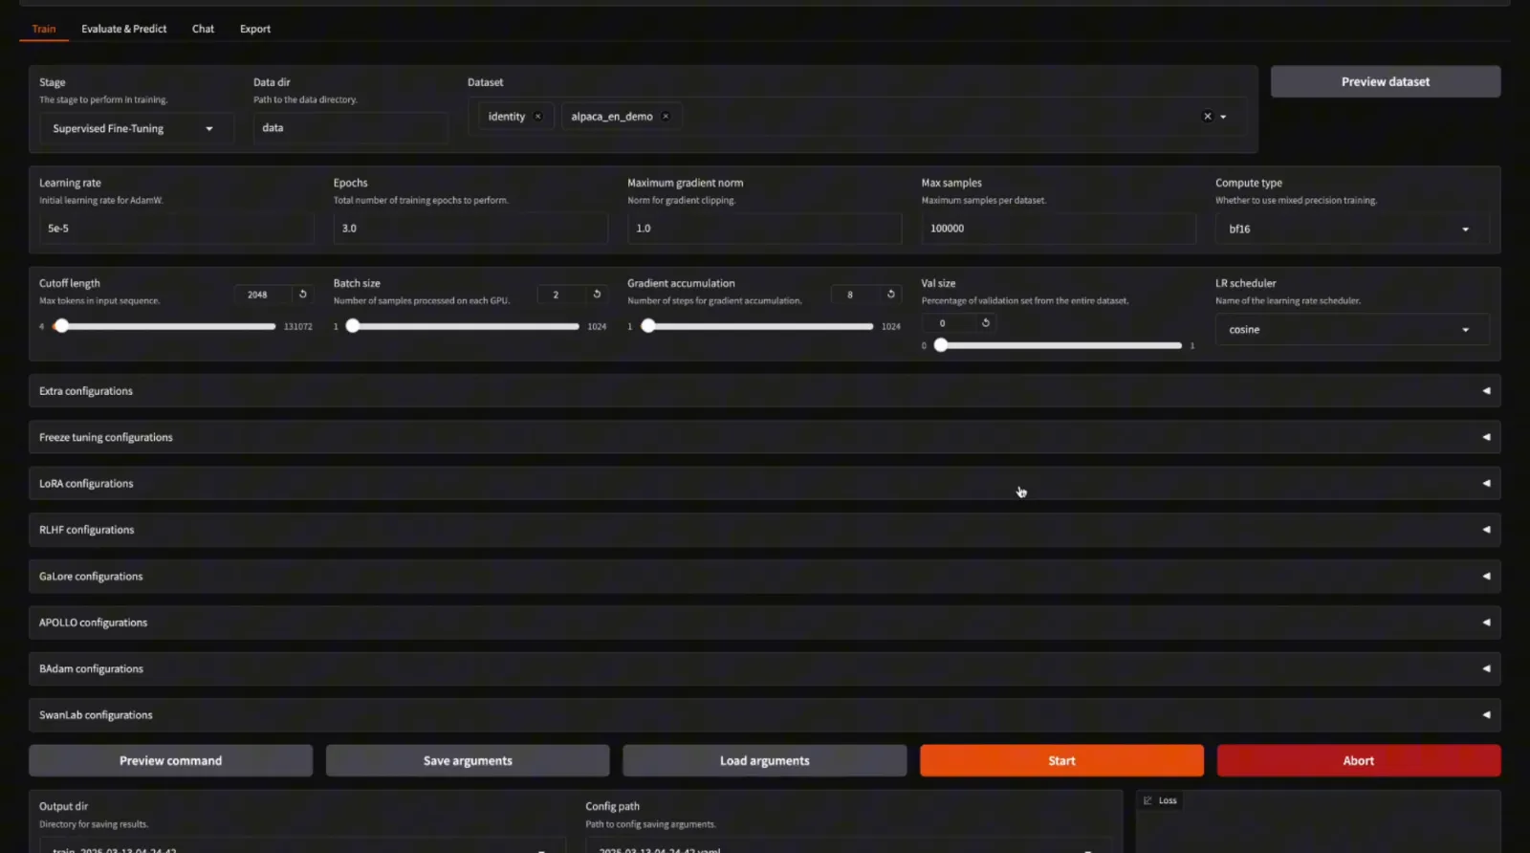The width and height of the screenshot is (1530, 853).
Task: Start the training run
Action: pyautogui.click(x=1061, y=761)
